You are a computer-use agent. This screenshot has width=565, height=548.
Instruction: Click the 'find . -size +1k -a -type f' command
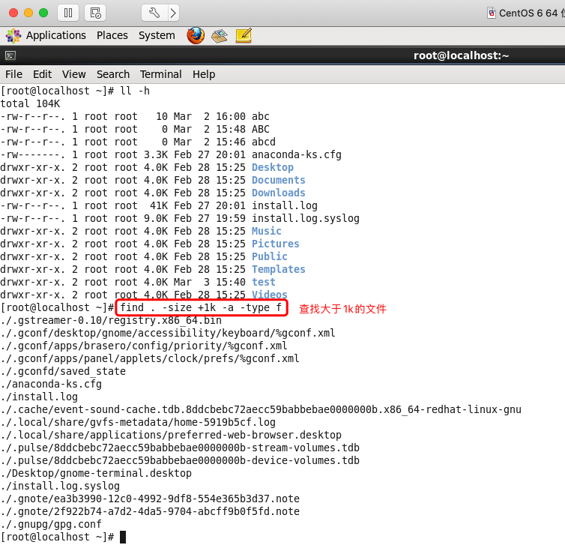tap(201, 307)
